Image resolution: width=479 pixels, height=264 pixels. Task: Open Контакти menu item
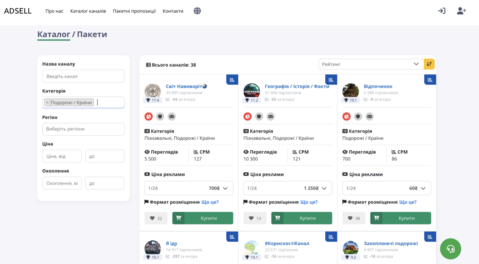point(173,11)
